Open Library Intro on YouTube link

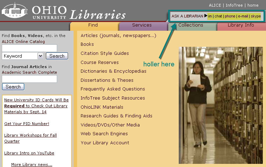coord(29,153)
